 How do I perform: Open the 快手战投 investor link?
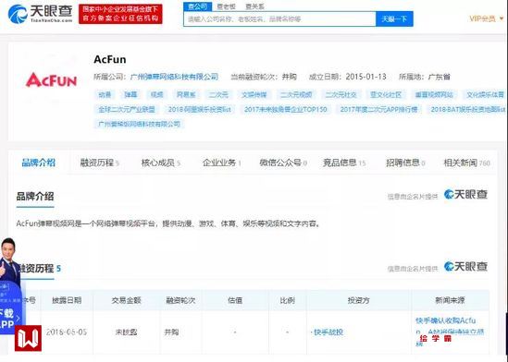click(x=328, y=332)
